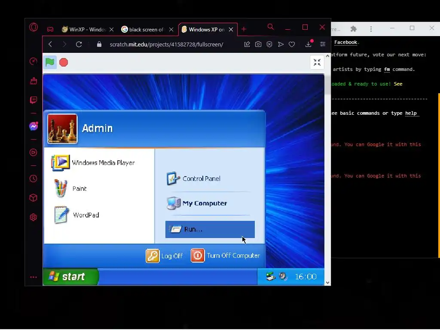This screenshot has width=440, height=330.
Task: Click the browser back arrow
Action: [x=50, y=44]
